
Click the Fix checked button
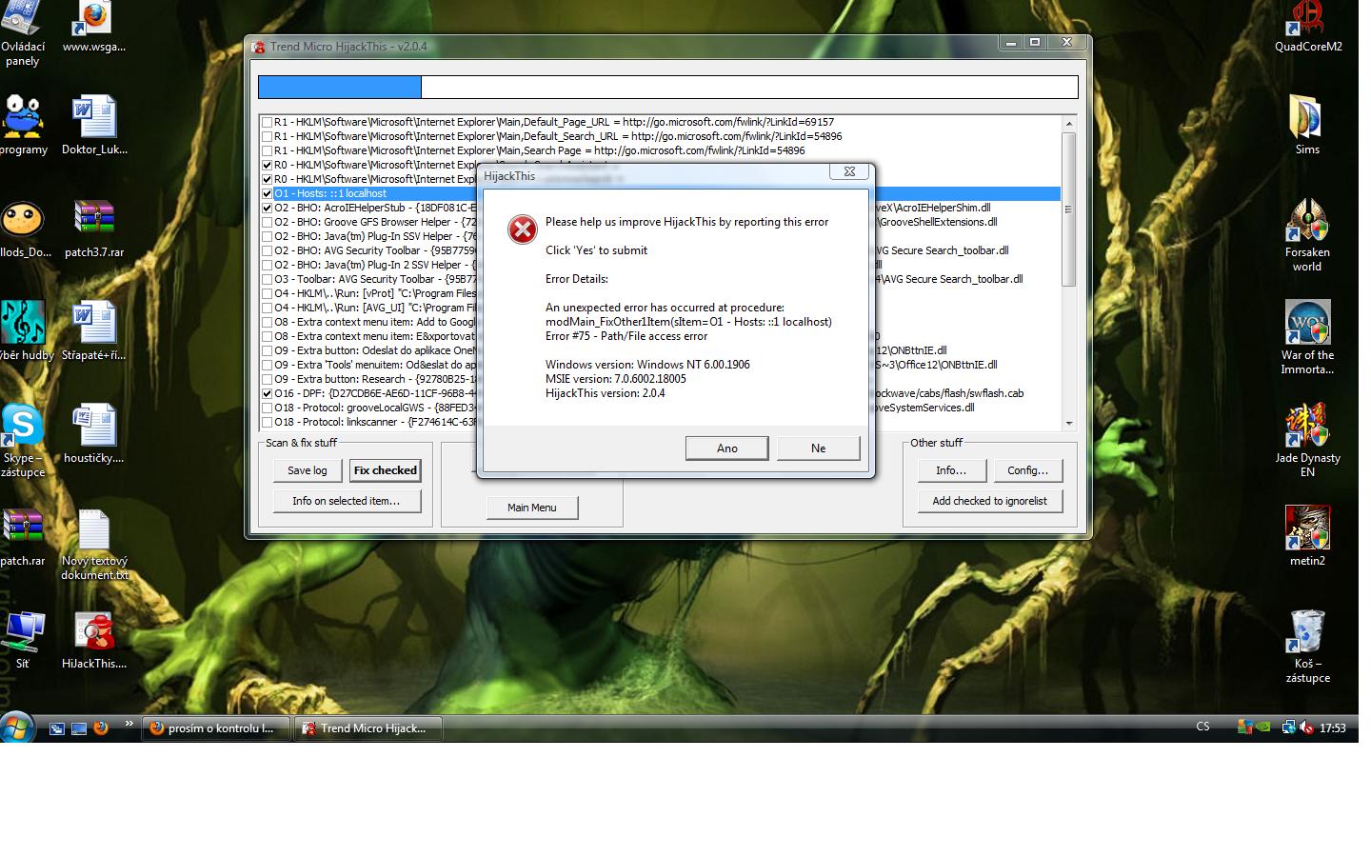click(386, 470)
